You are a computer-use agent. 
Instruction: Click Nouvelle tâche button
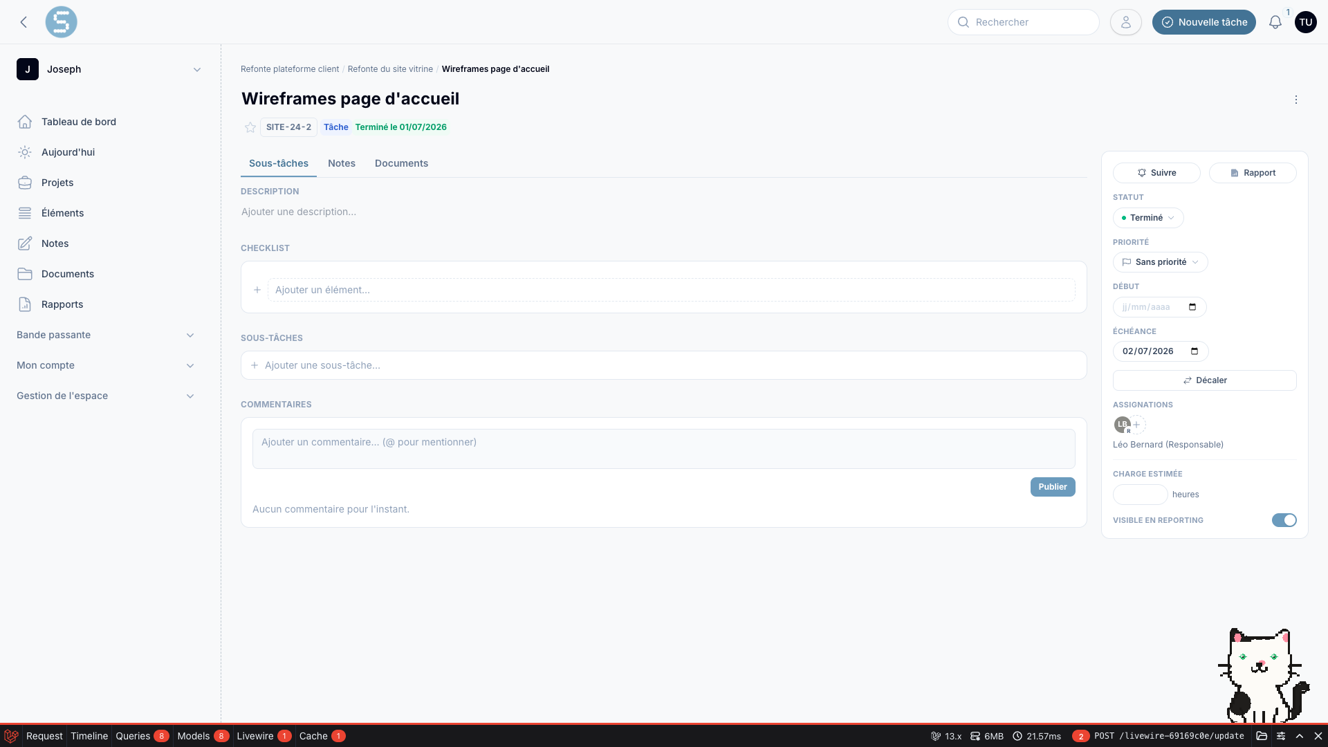pyautogui.click(x=1203, y=22)
